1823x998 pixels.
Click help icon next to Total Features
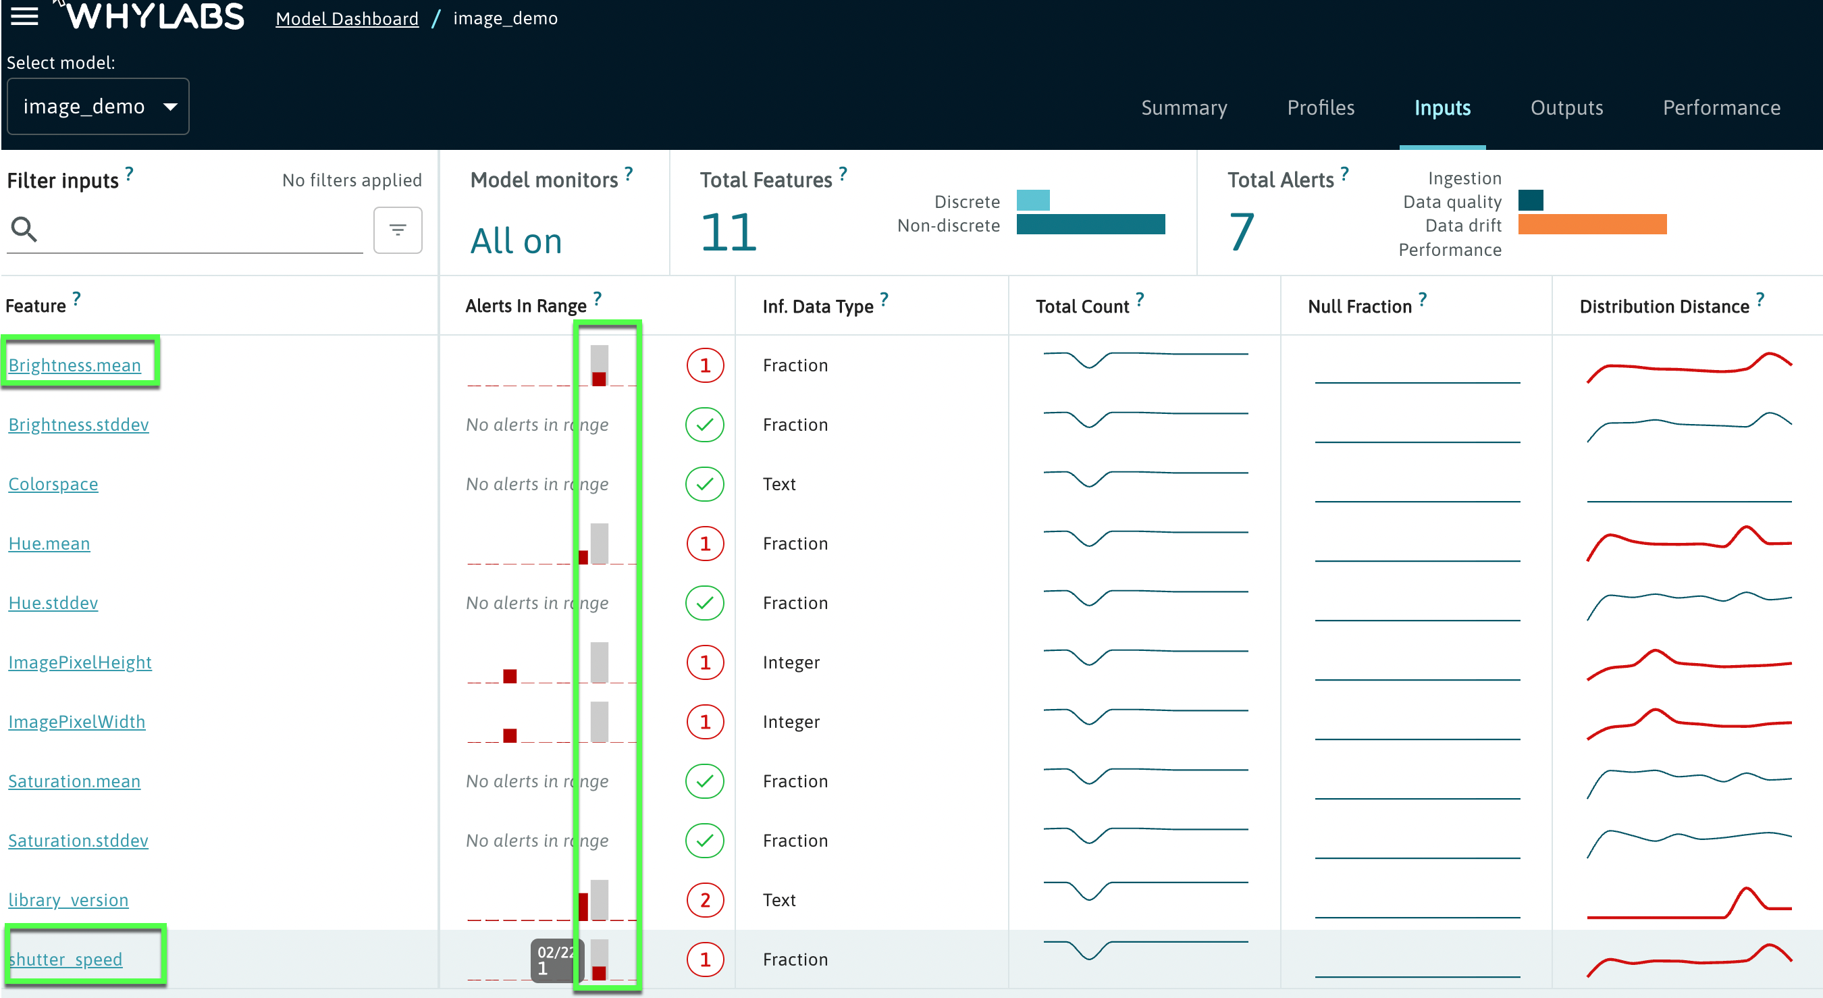(843, 173)
